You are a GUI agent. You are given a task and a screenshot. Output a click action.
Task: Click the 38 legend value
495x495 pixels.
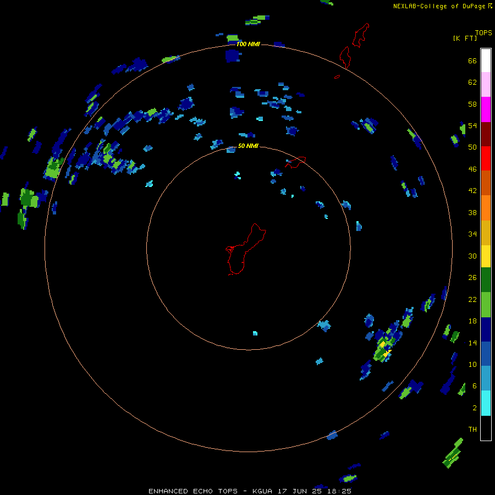pos(472,212)
